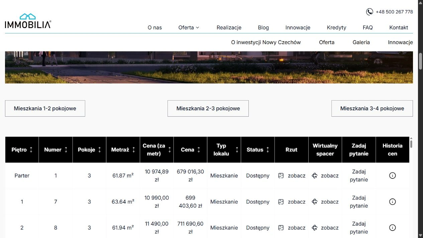
Task: Open price history info icon for apartment 8
Action: click(x=393, y=228)
